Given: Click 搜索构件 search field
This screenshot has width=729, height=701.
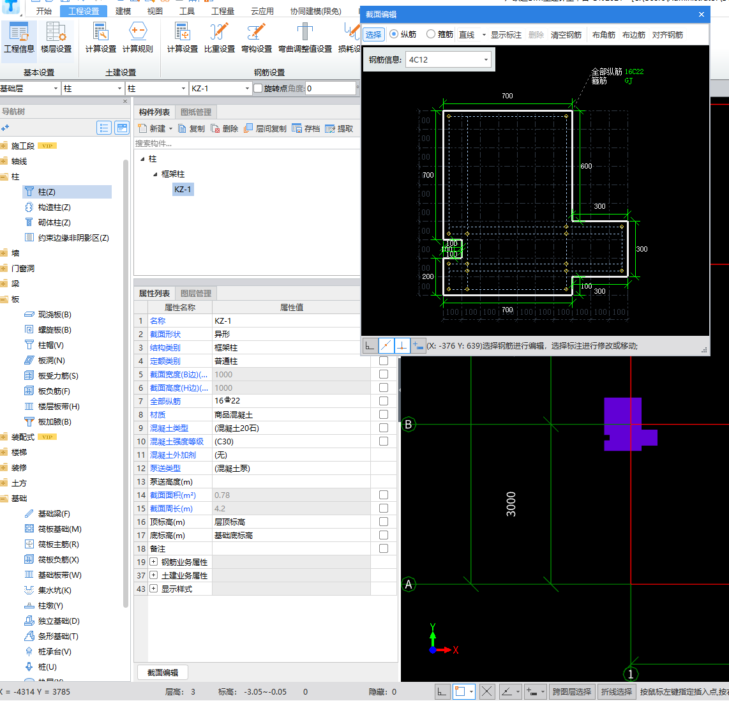Looking at the screenshot, I should (247, 144).
